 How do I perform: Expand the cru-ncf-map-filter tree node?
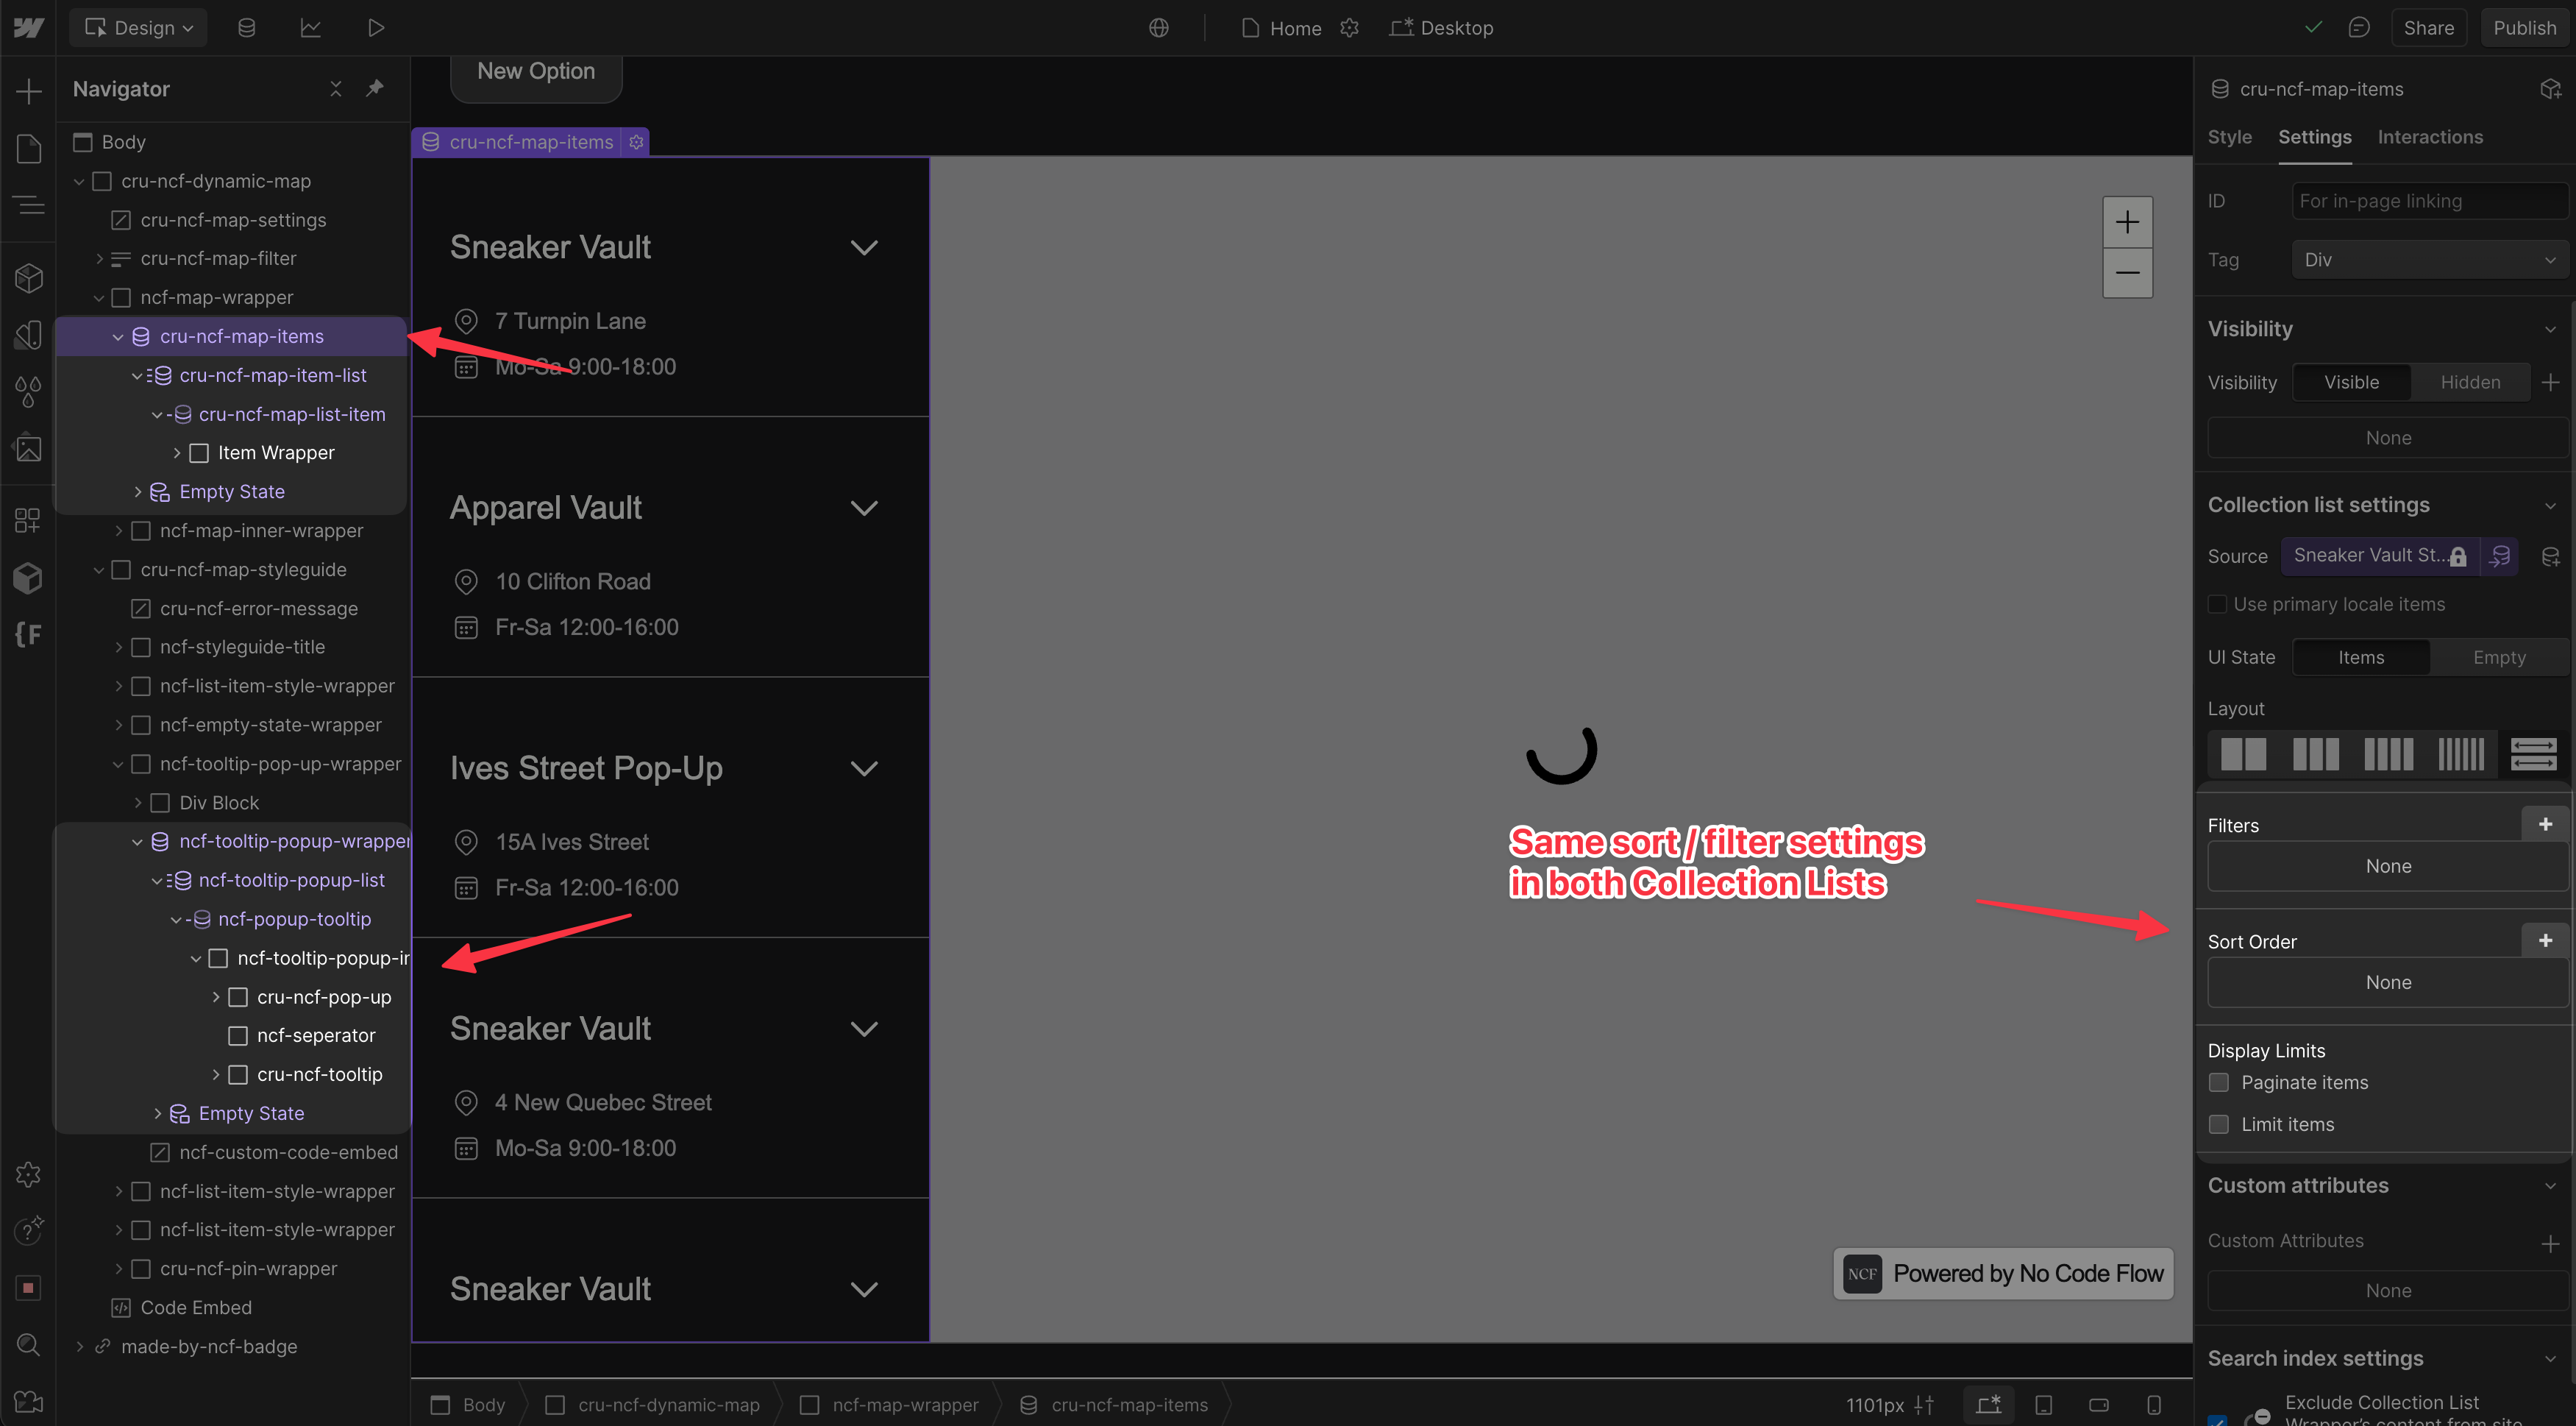click(99, 258)
